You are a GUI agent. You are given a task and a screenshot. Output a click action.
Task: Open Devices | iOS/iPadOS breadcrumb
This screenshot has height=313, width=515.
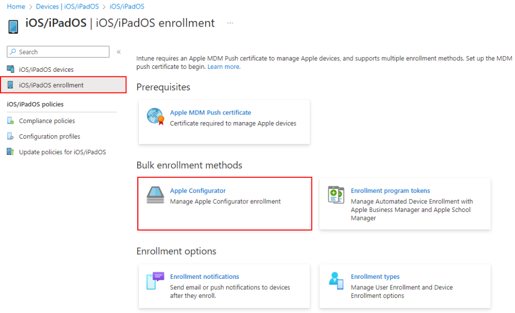[67, 7]
